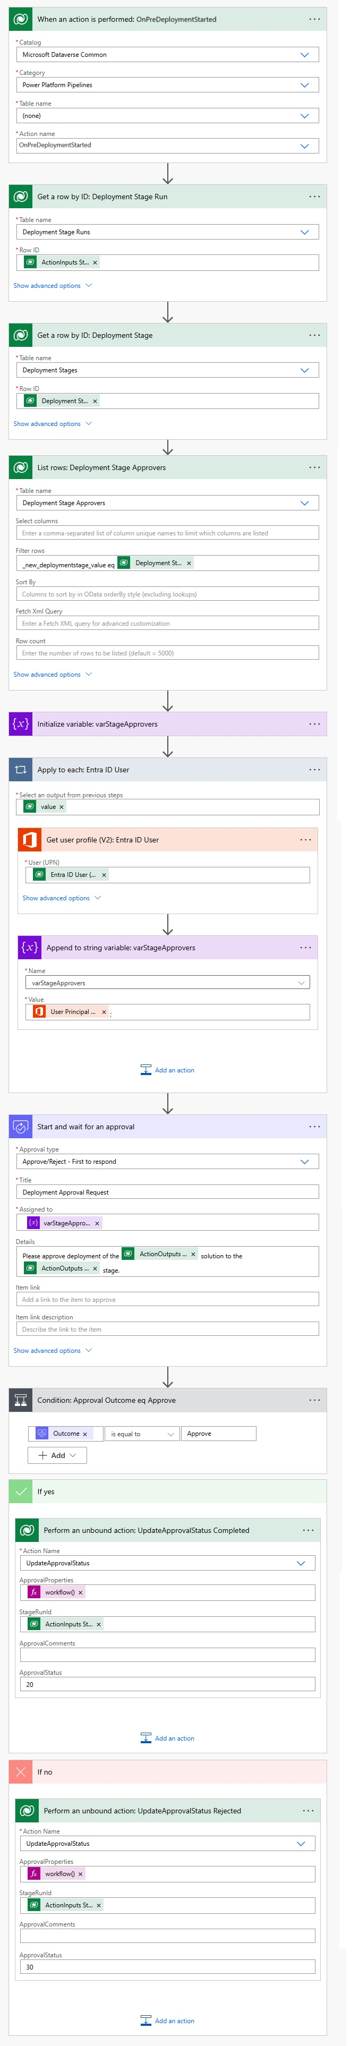Add an action inside the Apply to each loop
The image size is (359, 2046).
(x=168, y=1070)
